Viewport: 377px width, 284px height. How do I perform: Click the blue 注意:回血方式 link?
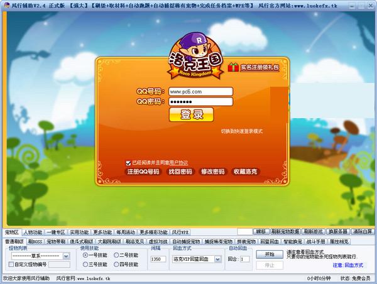[x=348, y=265]
